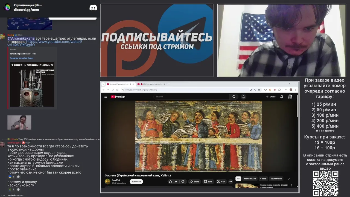Click the video player painting
This screenshot has width=350, height=197.
pos(199,136)
